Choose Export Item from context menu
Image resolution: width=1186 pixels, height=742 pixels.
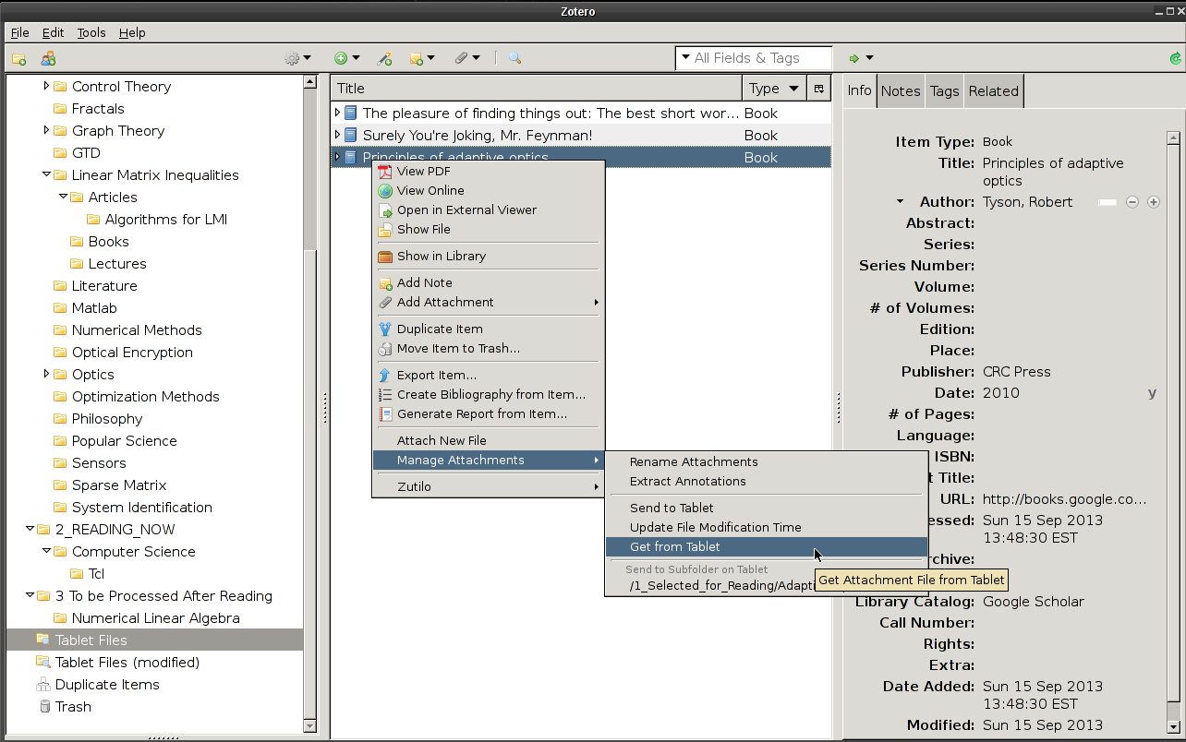(x=489, y=376)
